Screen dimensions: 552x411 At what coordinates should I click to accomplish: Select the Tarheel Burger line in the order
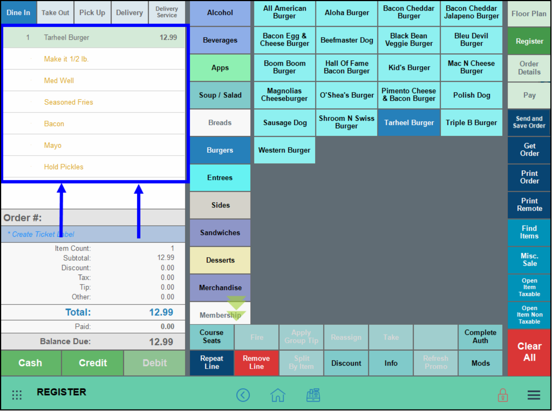coord(93,37)
